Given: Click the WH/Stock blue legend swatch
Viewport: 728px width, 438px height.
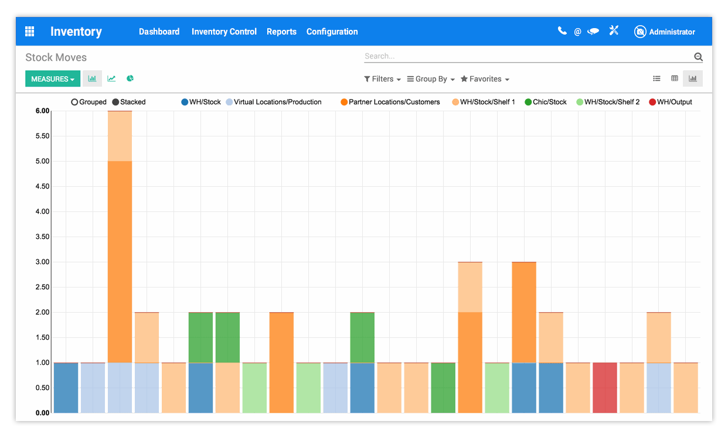Looking at the screenshot, I should pyautogui.click(x=185, y=102).
